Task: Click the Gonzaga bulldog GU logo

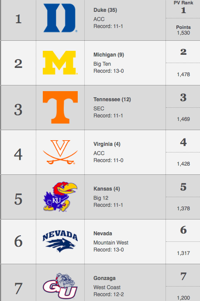Action: [60, 286]
